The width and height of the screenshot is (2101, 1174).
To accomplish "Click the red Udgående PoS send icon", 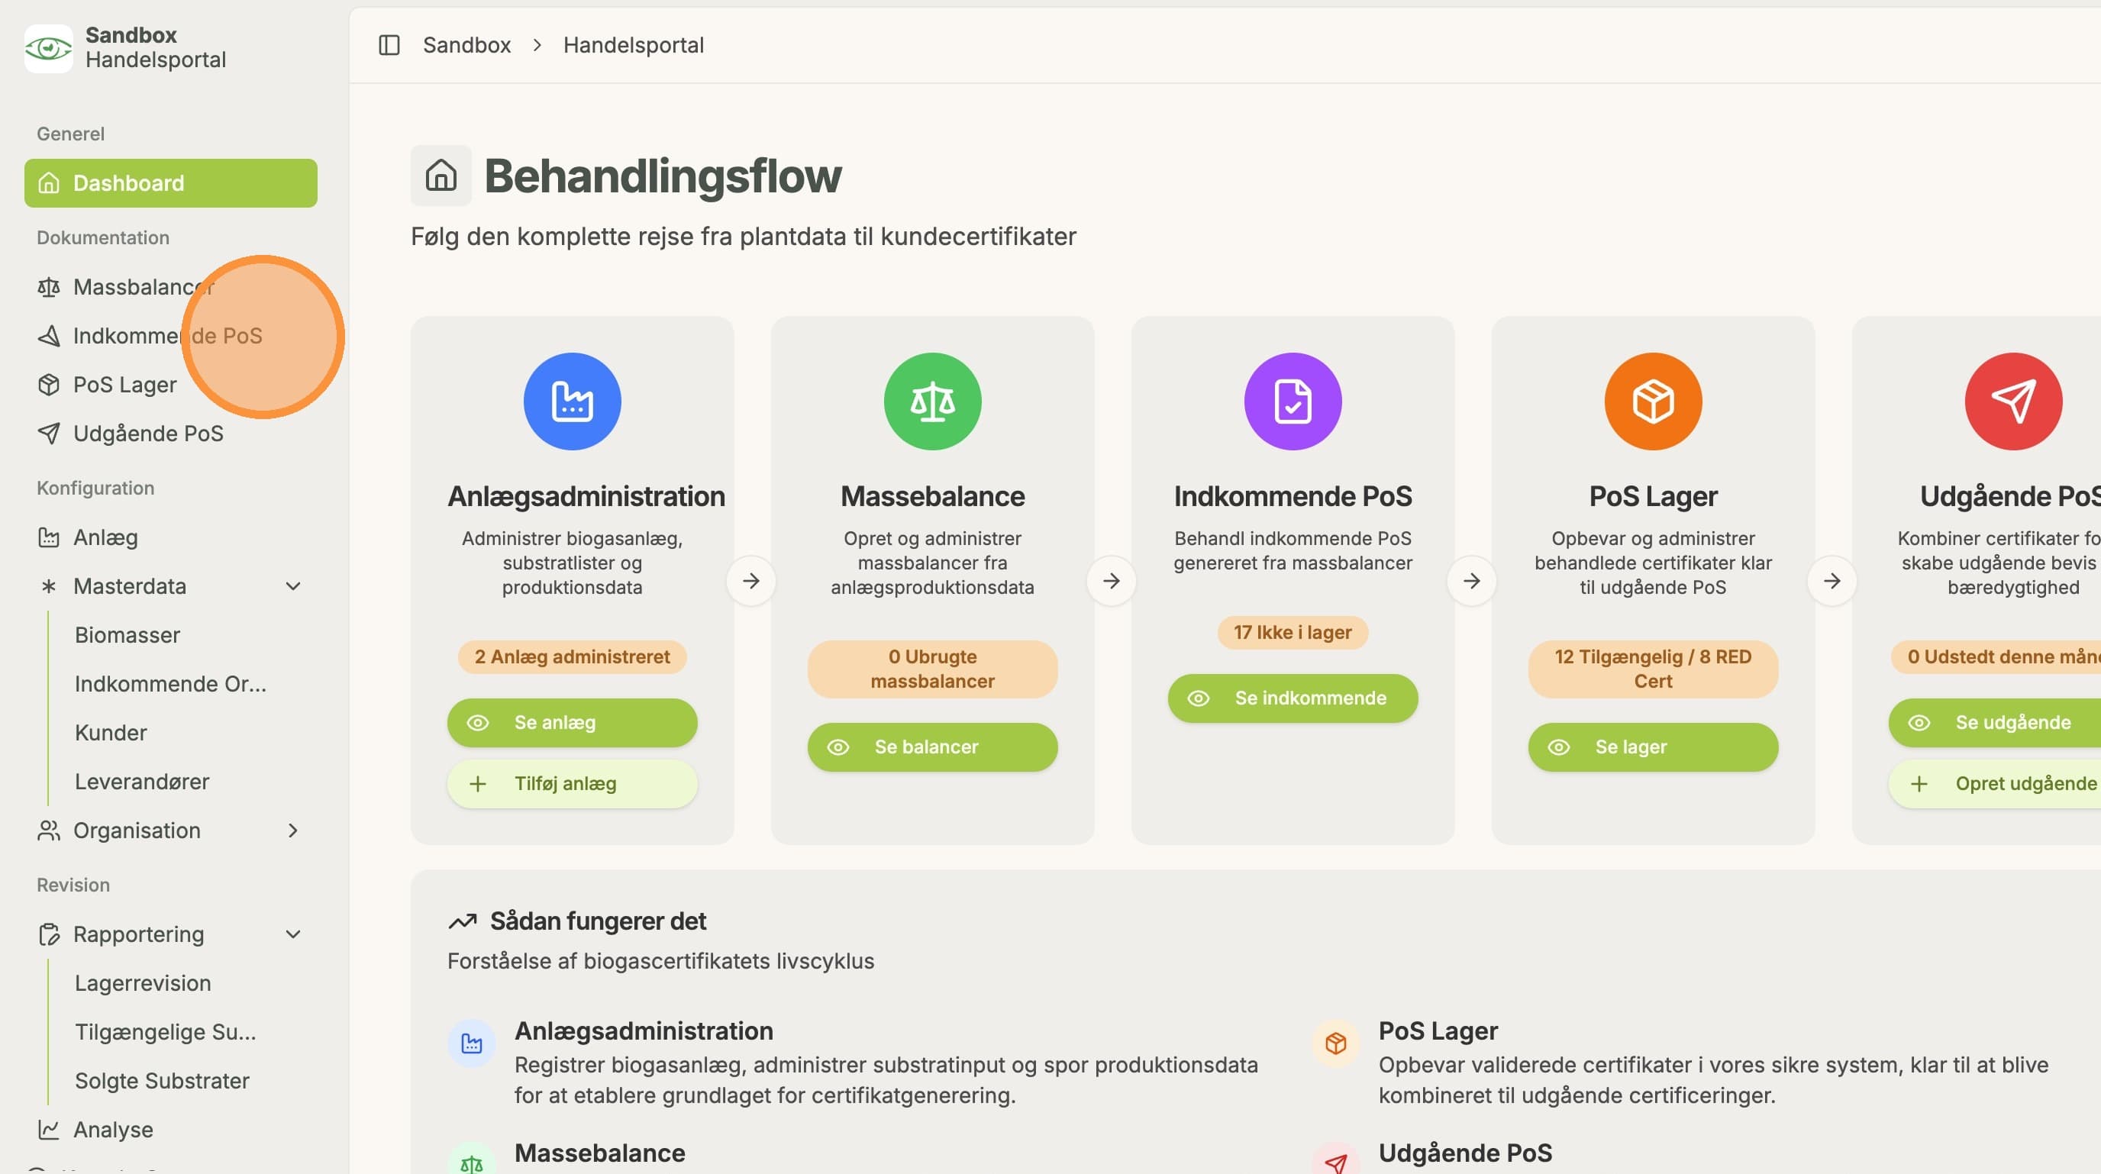I will pyautogui.click(x=2014, y=401).
